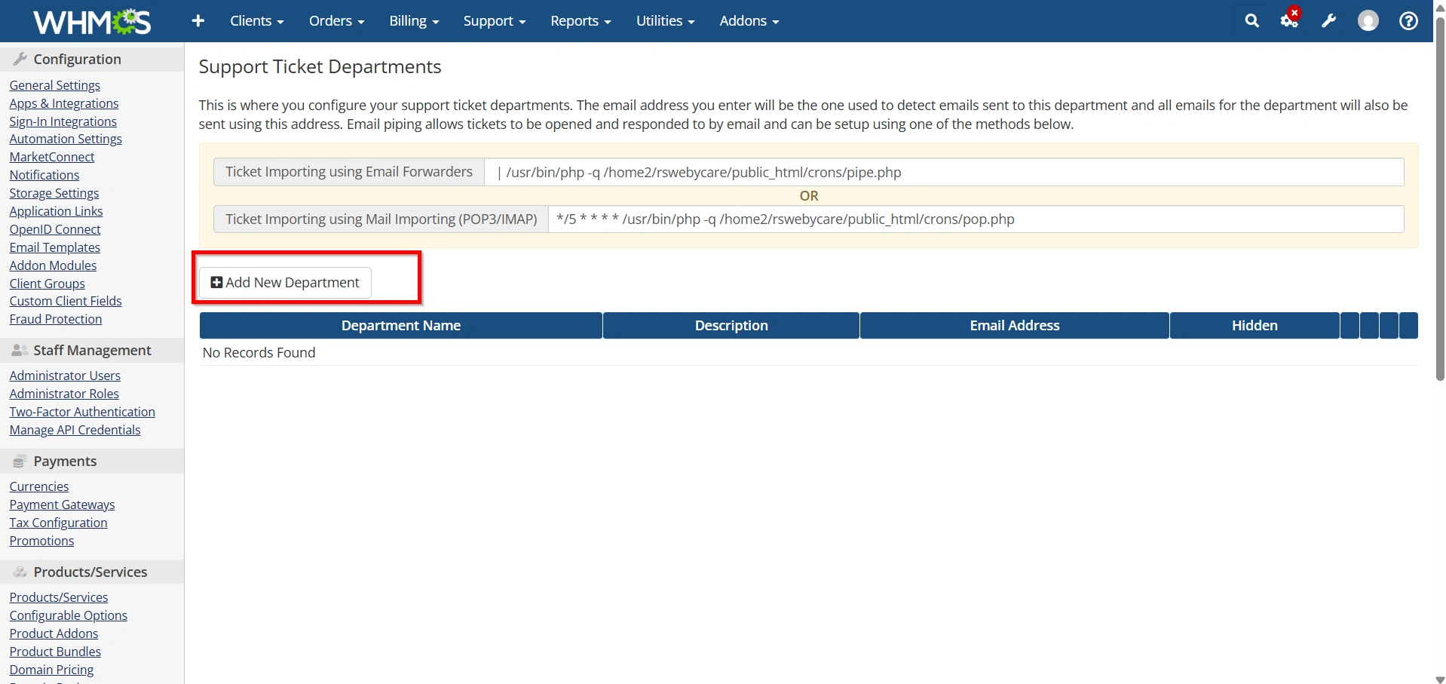Open Configurable Options link
The image size is (1446, 684).
[69, 615]
